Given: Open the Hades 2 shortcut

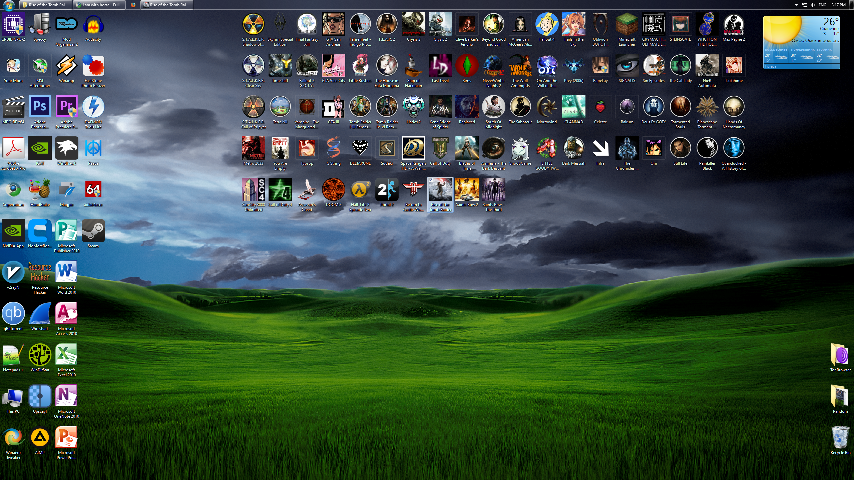Looking at the screenshot, I should [414, 107].
